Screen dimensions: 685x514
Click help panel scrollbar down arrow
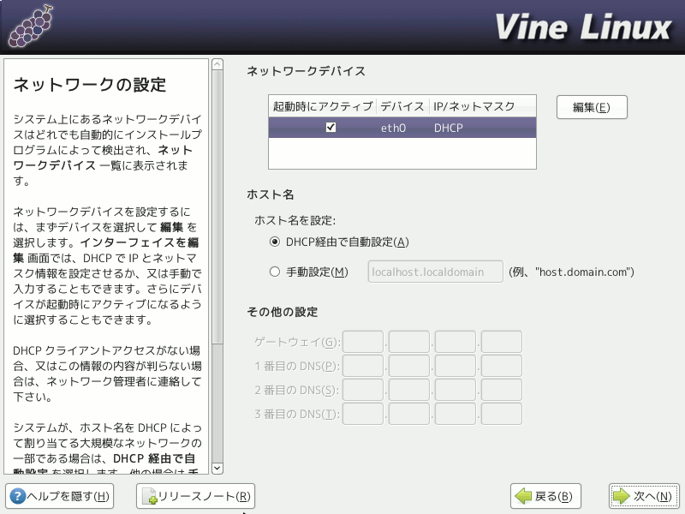click(217, 468)
